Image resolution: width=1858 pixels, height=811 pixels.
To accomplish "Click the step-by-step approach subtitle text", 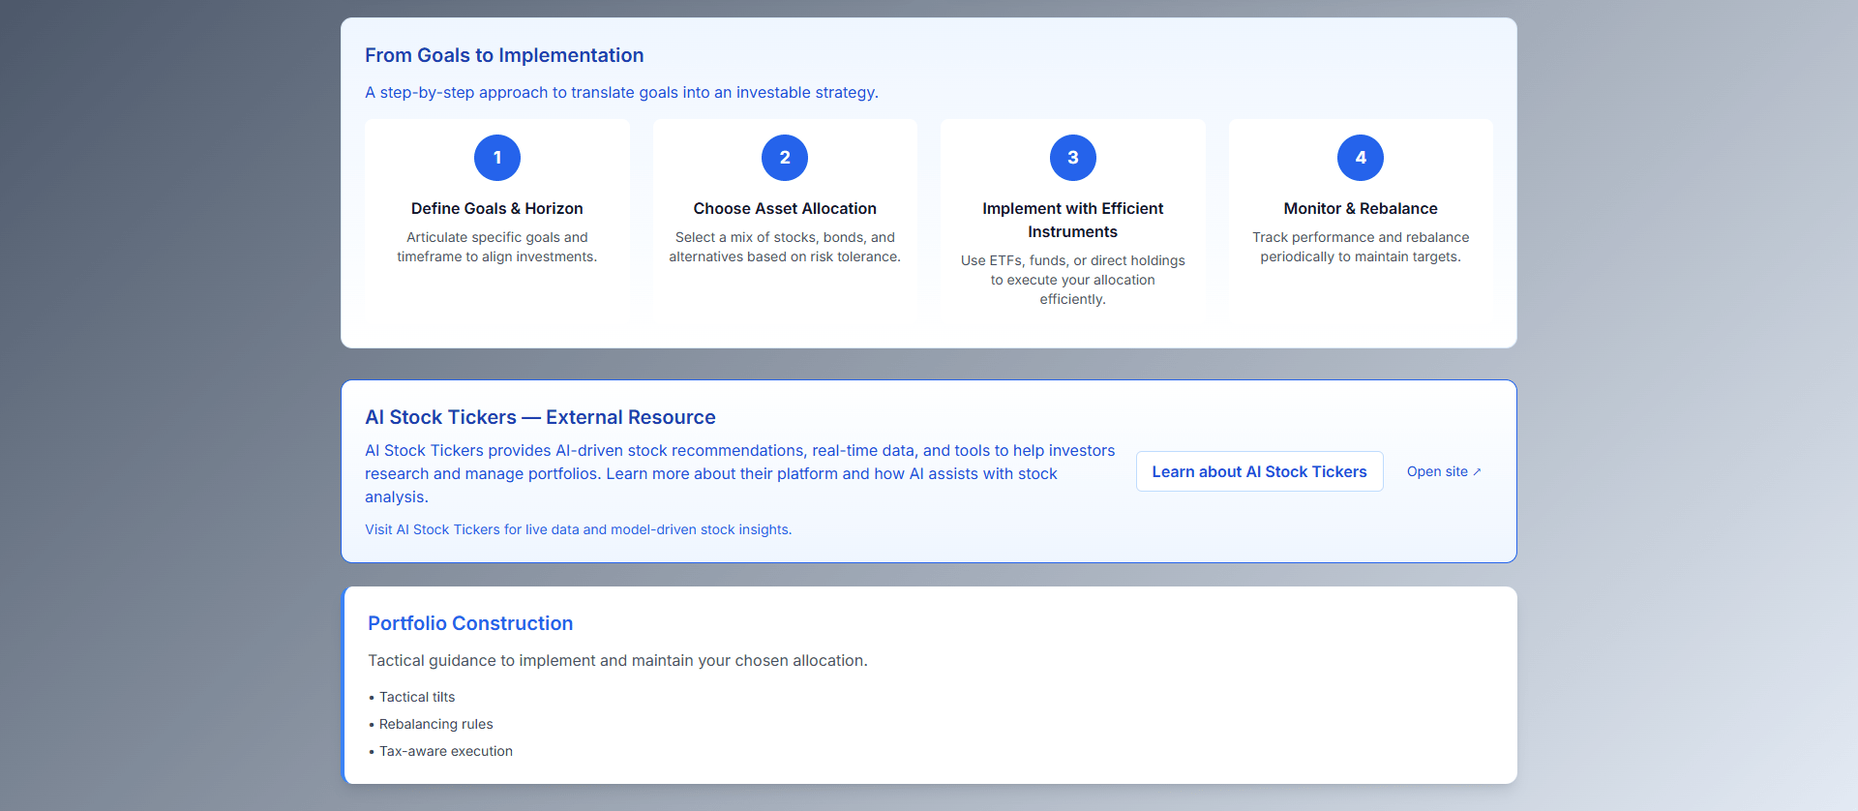I will point(621,92).
